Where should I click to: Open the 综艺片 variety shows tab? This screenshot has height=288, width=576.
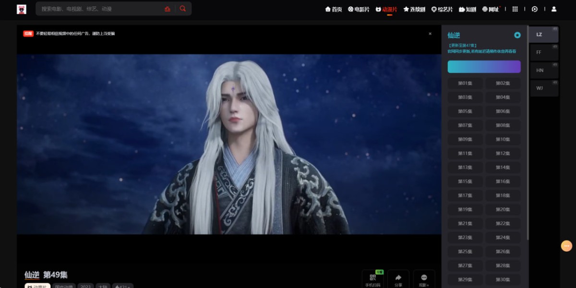[442, 9]
